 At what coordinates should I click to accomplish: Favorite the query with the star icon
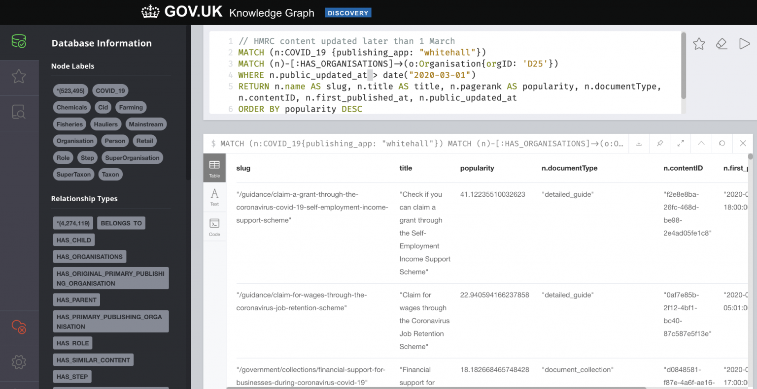click(x=699, y=44)
